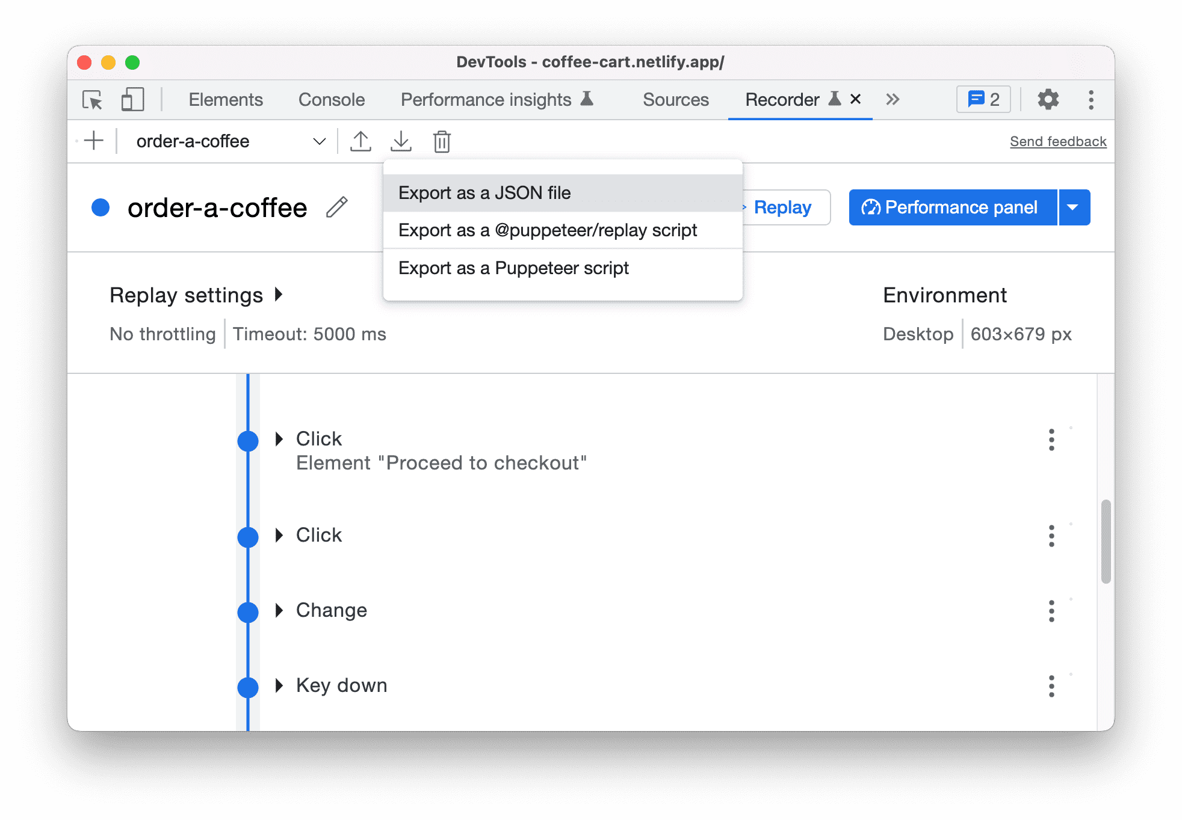Viewport: 1182px width, 820px height.
Task: Click the add new recording icon
Action: 93,141
